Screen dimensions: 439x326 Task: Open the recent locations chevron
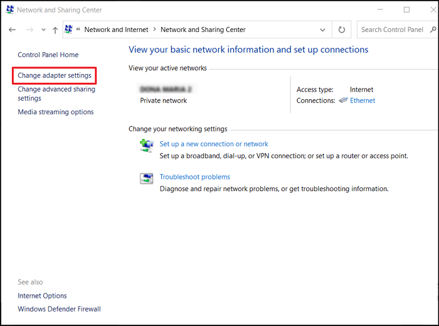(x=43, y=30)
